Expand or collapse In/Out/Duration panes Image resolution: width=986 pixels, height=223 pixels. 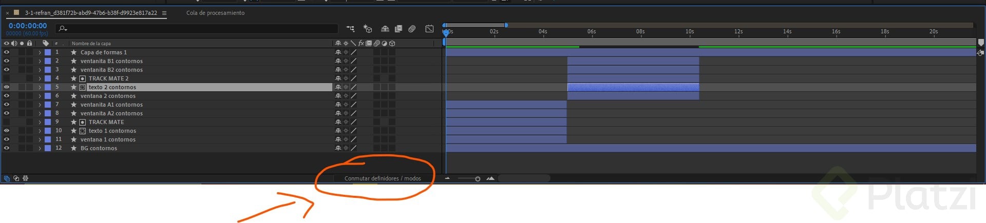tap(26, 178)
